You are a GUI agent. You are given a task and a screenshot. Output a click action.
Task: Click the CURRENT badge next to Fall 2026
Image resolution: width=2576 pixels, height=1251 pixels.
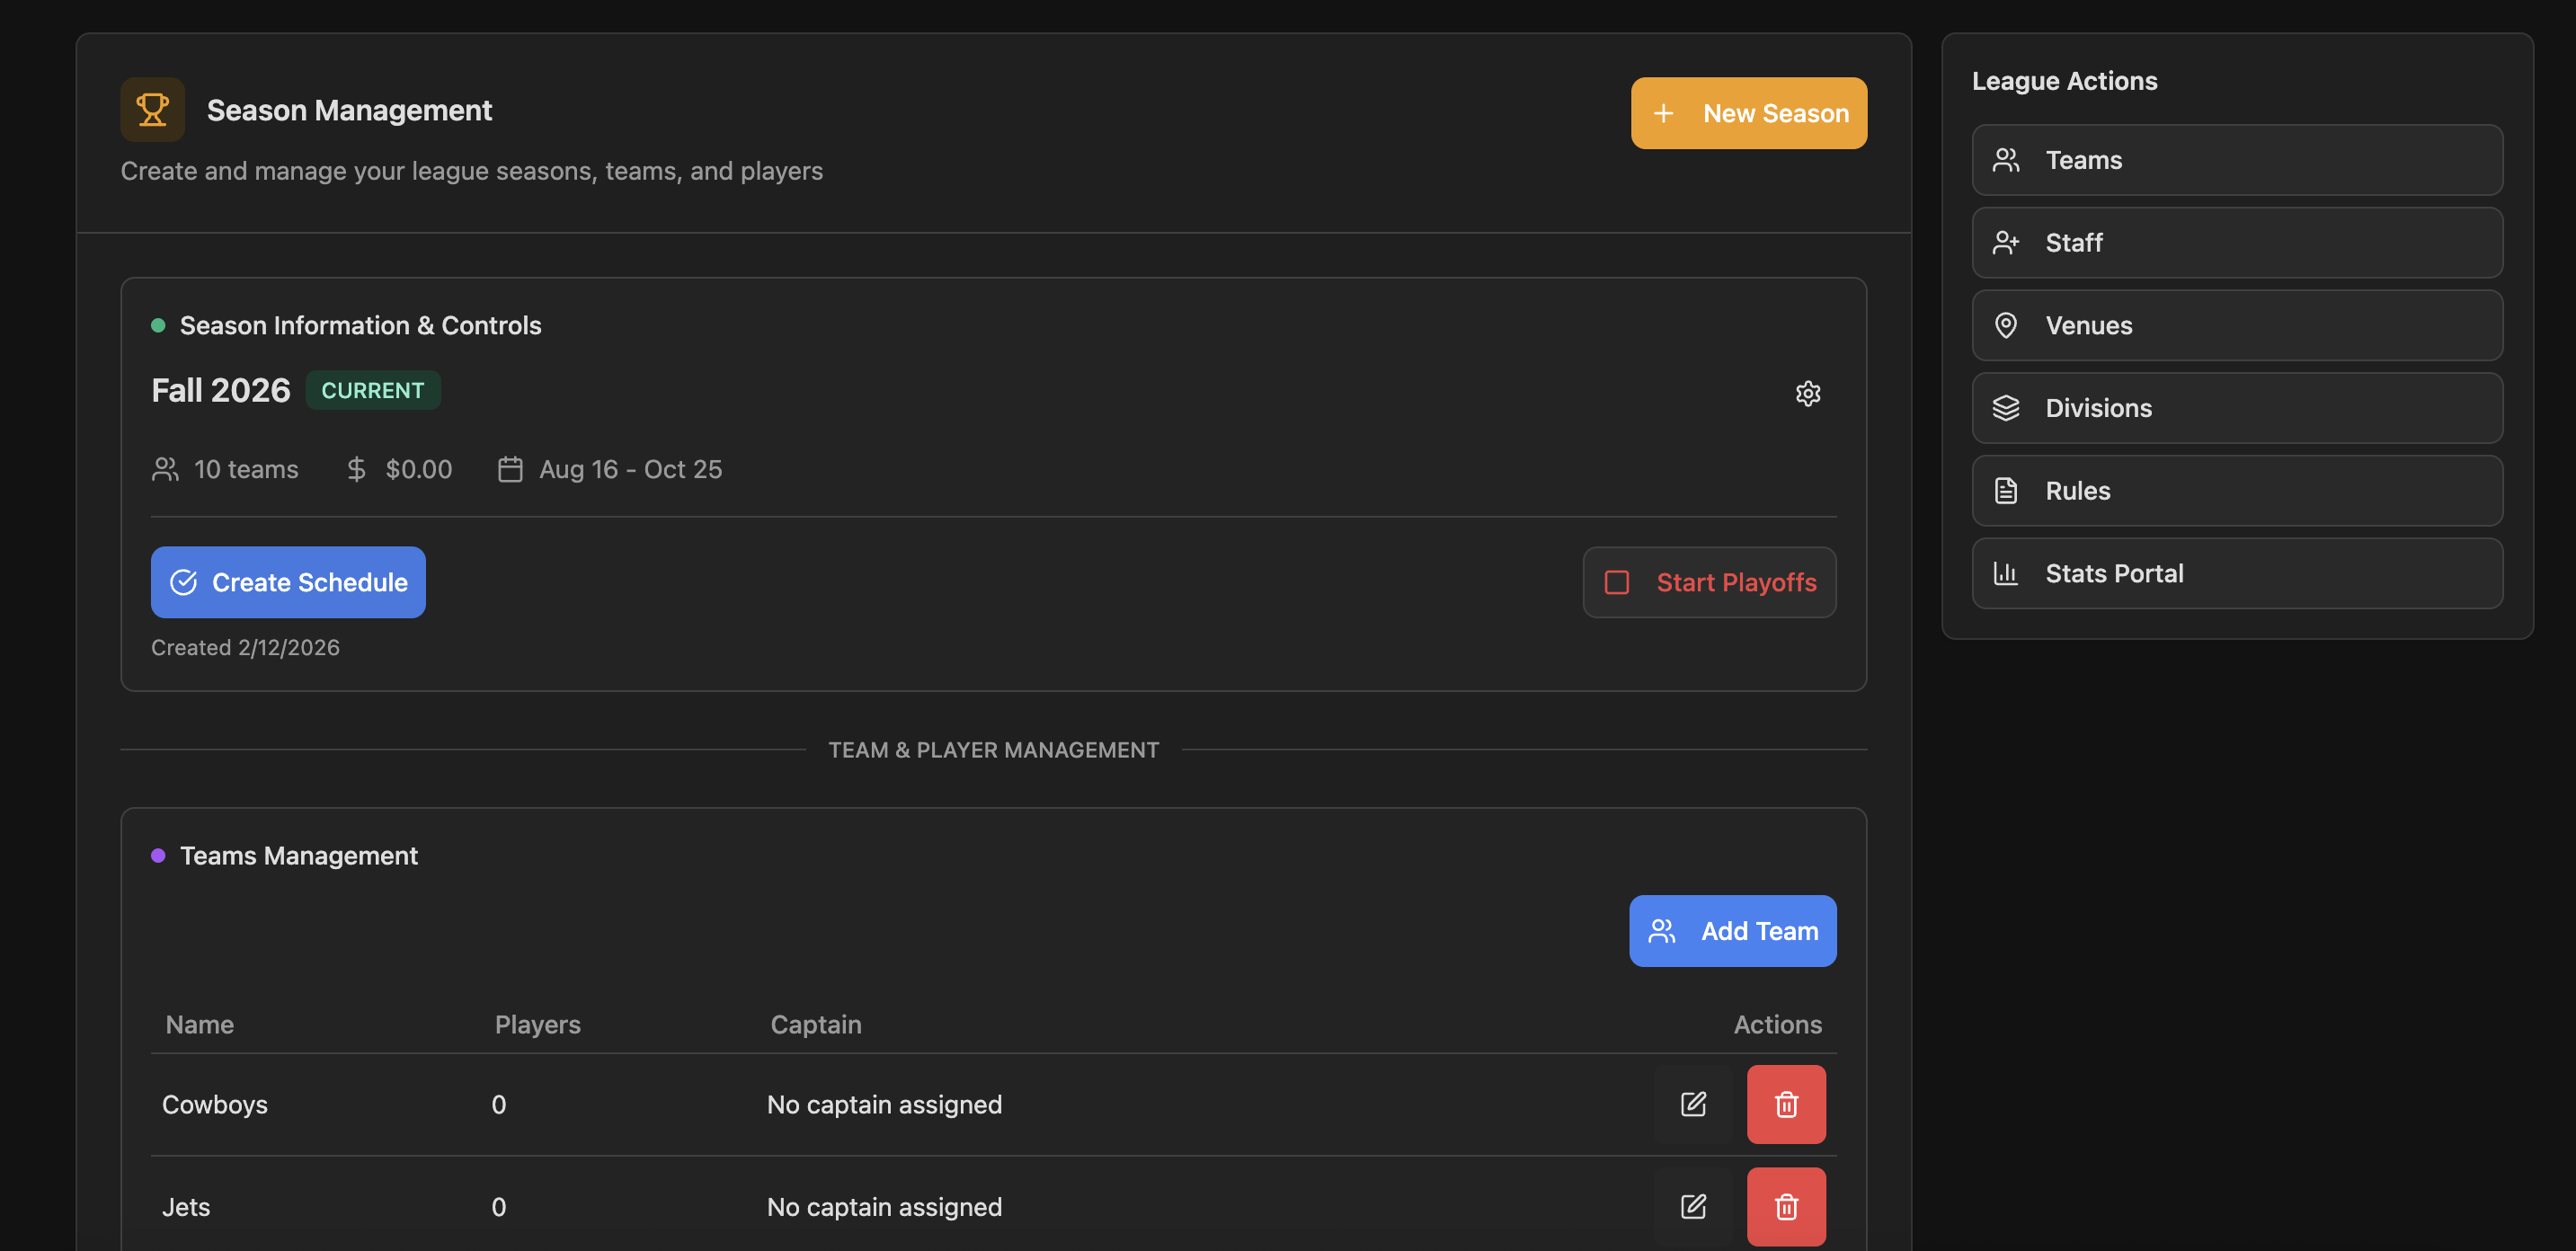[372, 390]
